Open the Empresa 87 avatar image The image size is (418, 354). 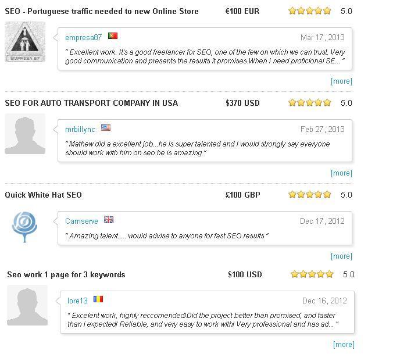(x=25, y=42)
